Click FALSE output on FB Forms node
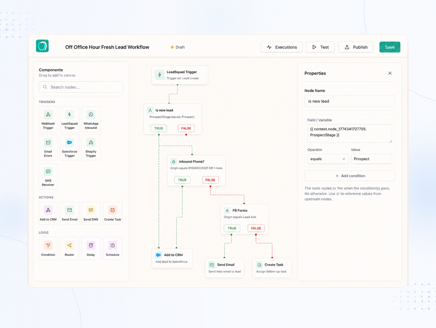Screen dimensions: 436x328 [256, 228]
